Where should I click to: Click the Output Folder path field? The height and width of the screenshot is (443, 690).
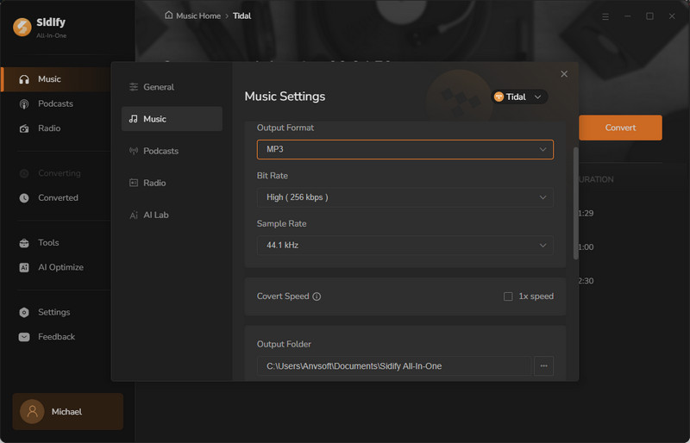(x=394, y=366)
